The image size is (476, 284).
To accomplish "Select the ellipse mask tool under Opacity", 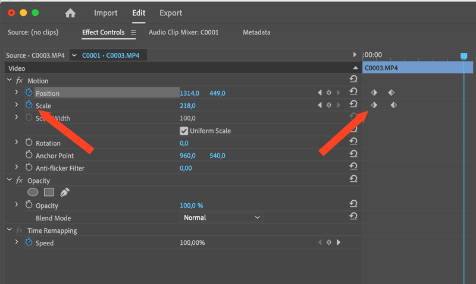I will (x=33, y=192).
